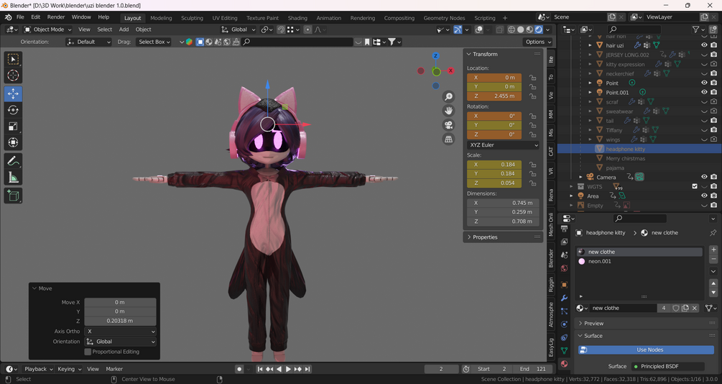Expand the hair uzi tree item

(x=591, y=45)
